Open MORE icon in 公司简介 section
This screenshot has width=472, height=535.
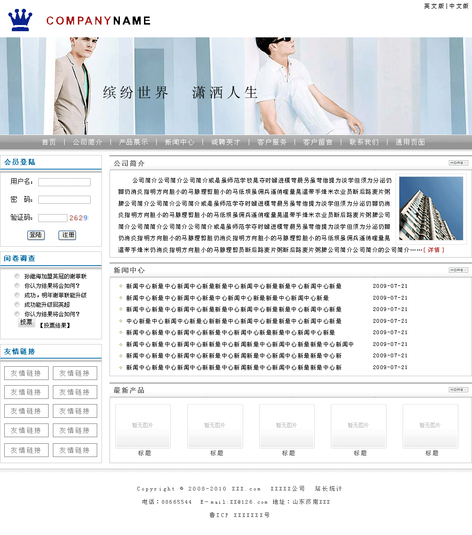pos(458,163)
